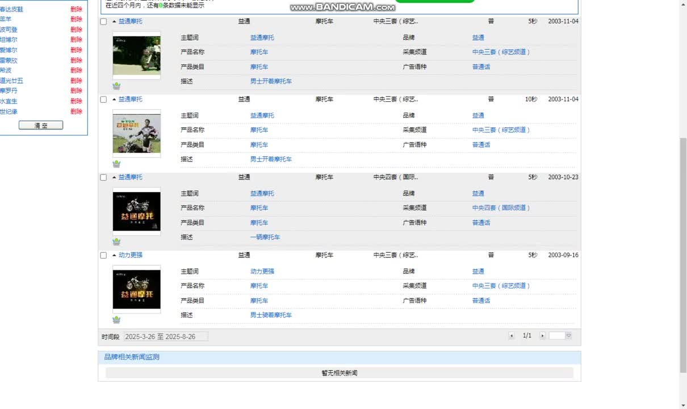Click the 清空 button in the left panel
687x409 pixels.
click(x=41, y=126)
